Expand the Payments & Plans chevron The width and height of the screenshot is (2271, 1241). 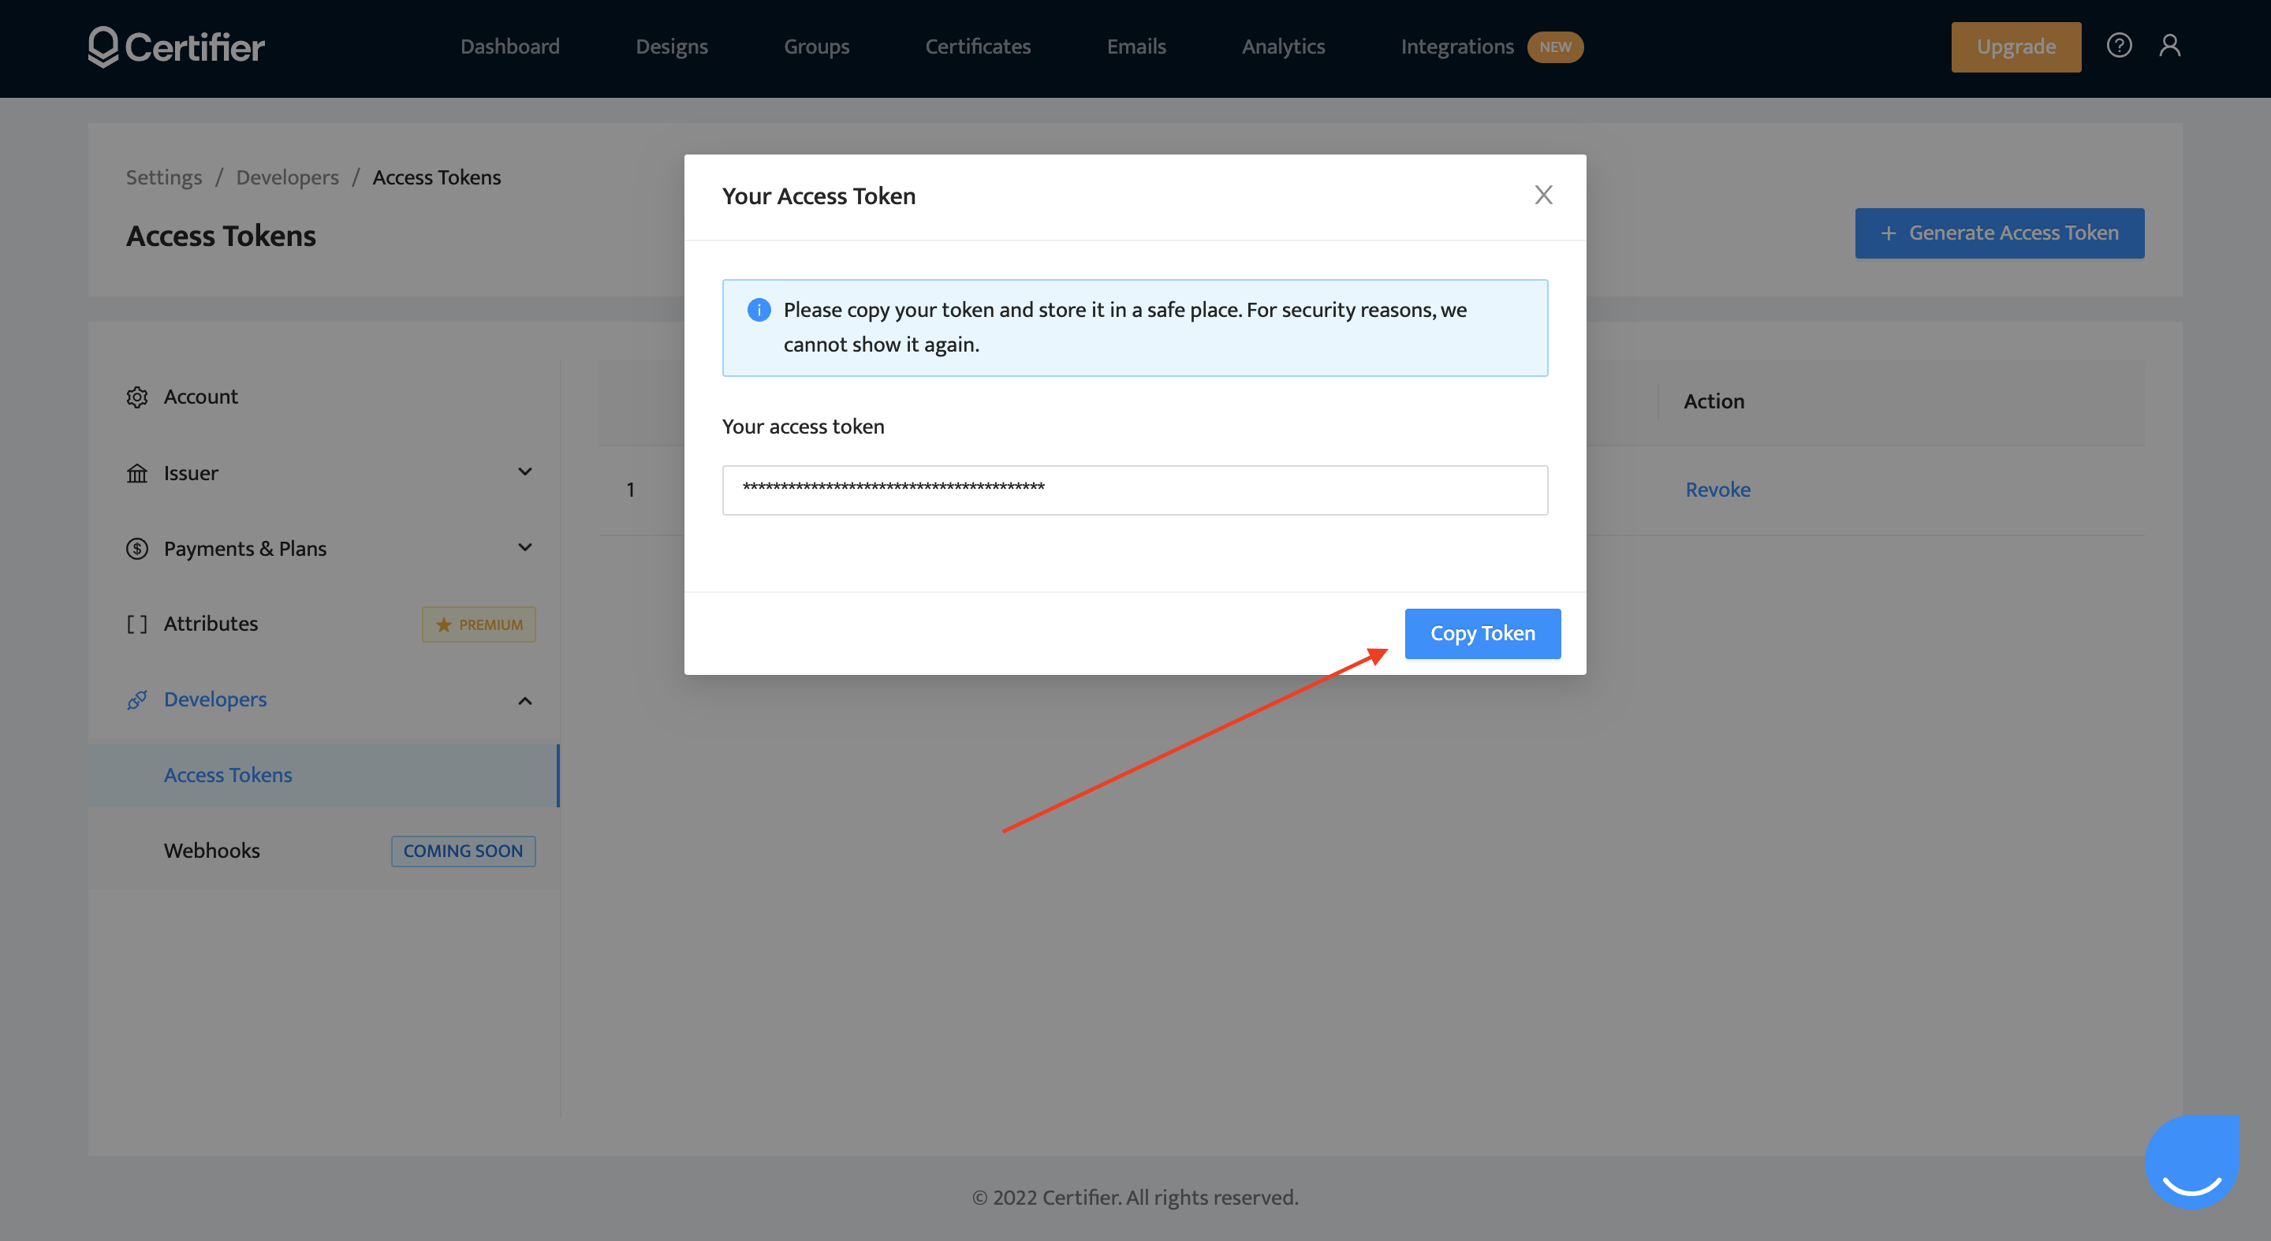coord(524,548)
